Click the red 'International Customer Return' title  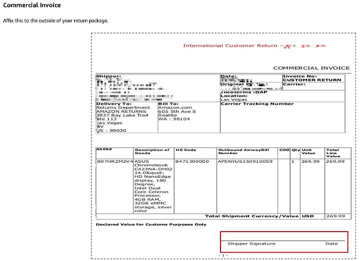pyautogui.click(x=230, y=45)
